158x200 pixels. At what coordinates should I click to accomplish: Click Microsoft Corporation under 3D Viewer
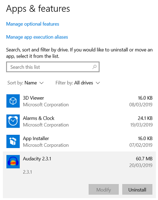click(x=46, y=105)
